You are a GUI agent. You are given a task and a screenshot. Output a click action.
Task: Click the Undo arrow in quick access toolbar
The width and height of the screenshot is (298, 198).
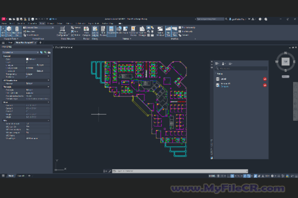[36, 19]
